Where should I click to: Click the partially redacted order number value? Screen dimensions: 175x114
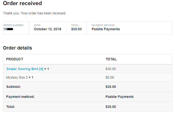tap(8, 29)
